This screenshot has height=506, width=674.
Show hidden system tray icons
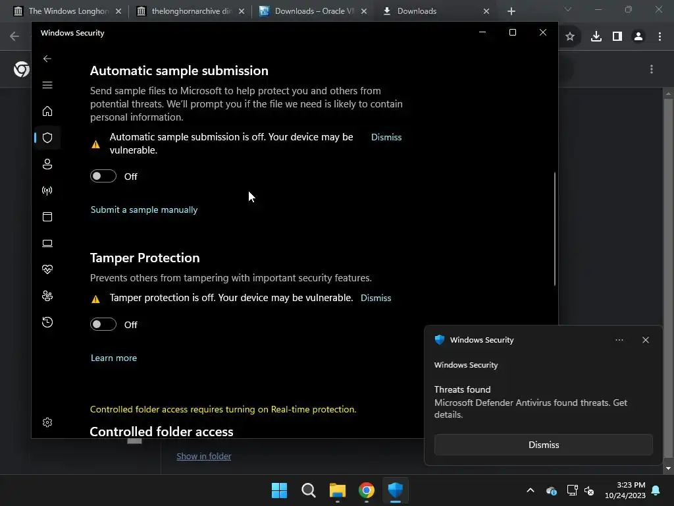click(x=531, y=490)
